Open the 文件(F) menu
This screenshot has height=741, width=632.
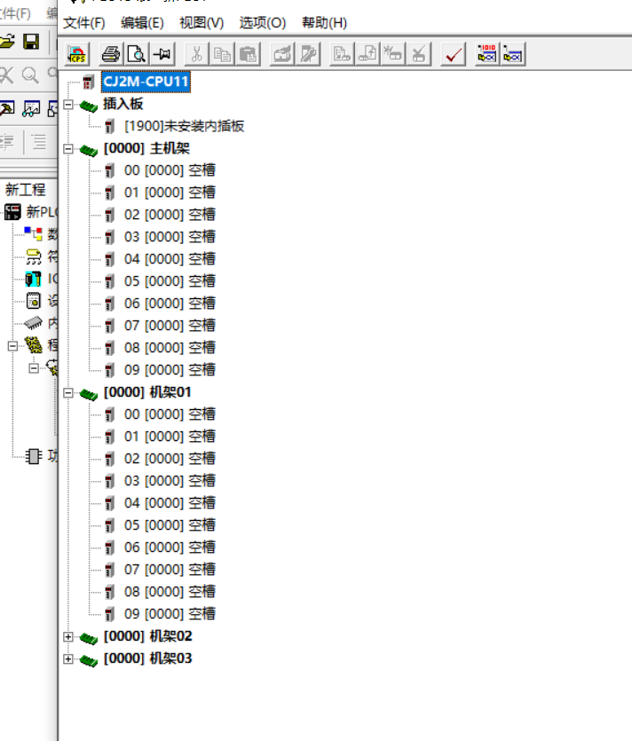click(x=83, y=22)
